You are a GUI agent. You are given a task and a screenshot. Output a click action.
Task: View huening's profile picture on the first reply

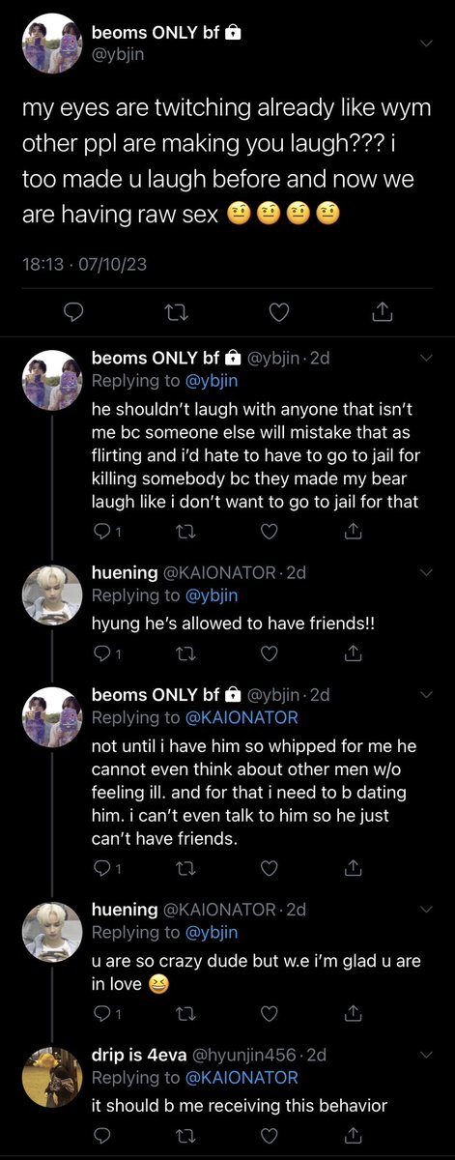click(50, 595)
